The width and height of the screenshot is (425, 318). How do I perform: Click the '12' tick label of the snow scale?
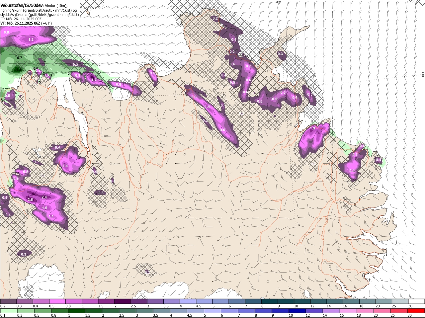[x=312, y=305]
